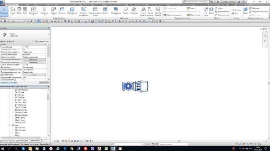Select the Схема разрезки стены tool
270x151 pixels.
(95, 11)
